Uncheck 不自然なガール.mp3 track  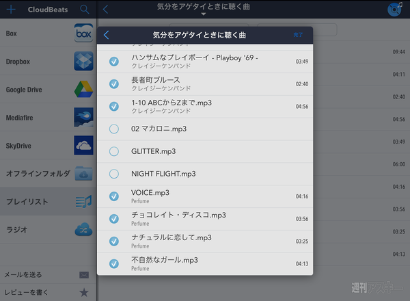click(x=114, y=264)
